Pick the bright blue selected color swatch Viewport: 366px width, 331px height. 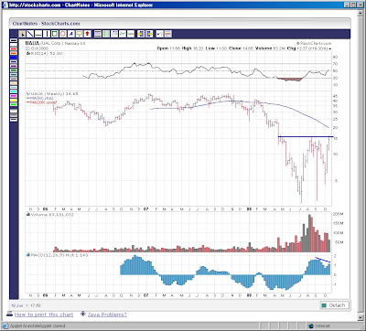(x=14, y=58)
